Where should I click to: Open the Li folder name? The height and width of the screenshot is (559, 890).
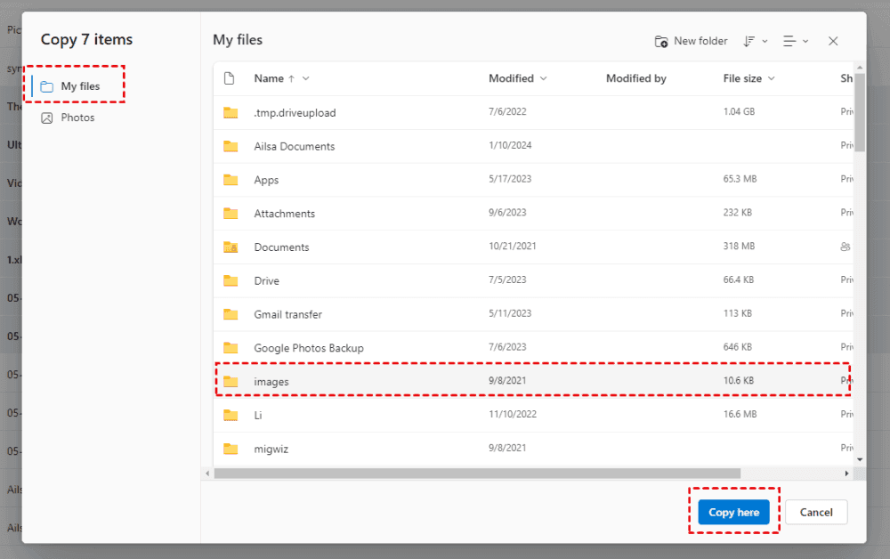258,415
